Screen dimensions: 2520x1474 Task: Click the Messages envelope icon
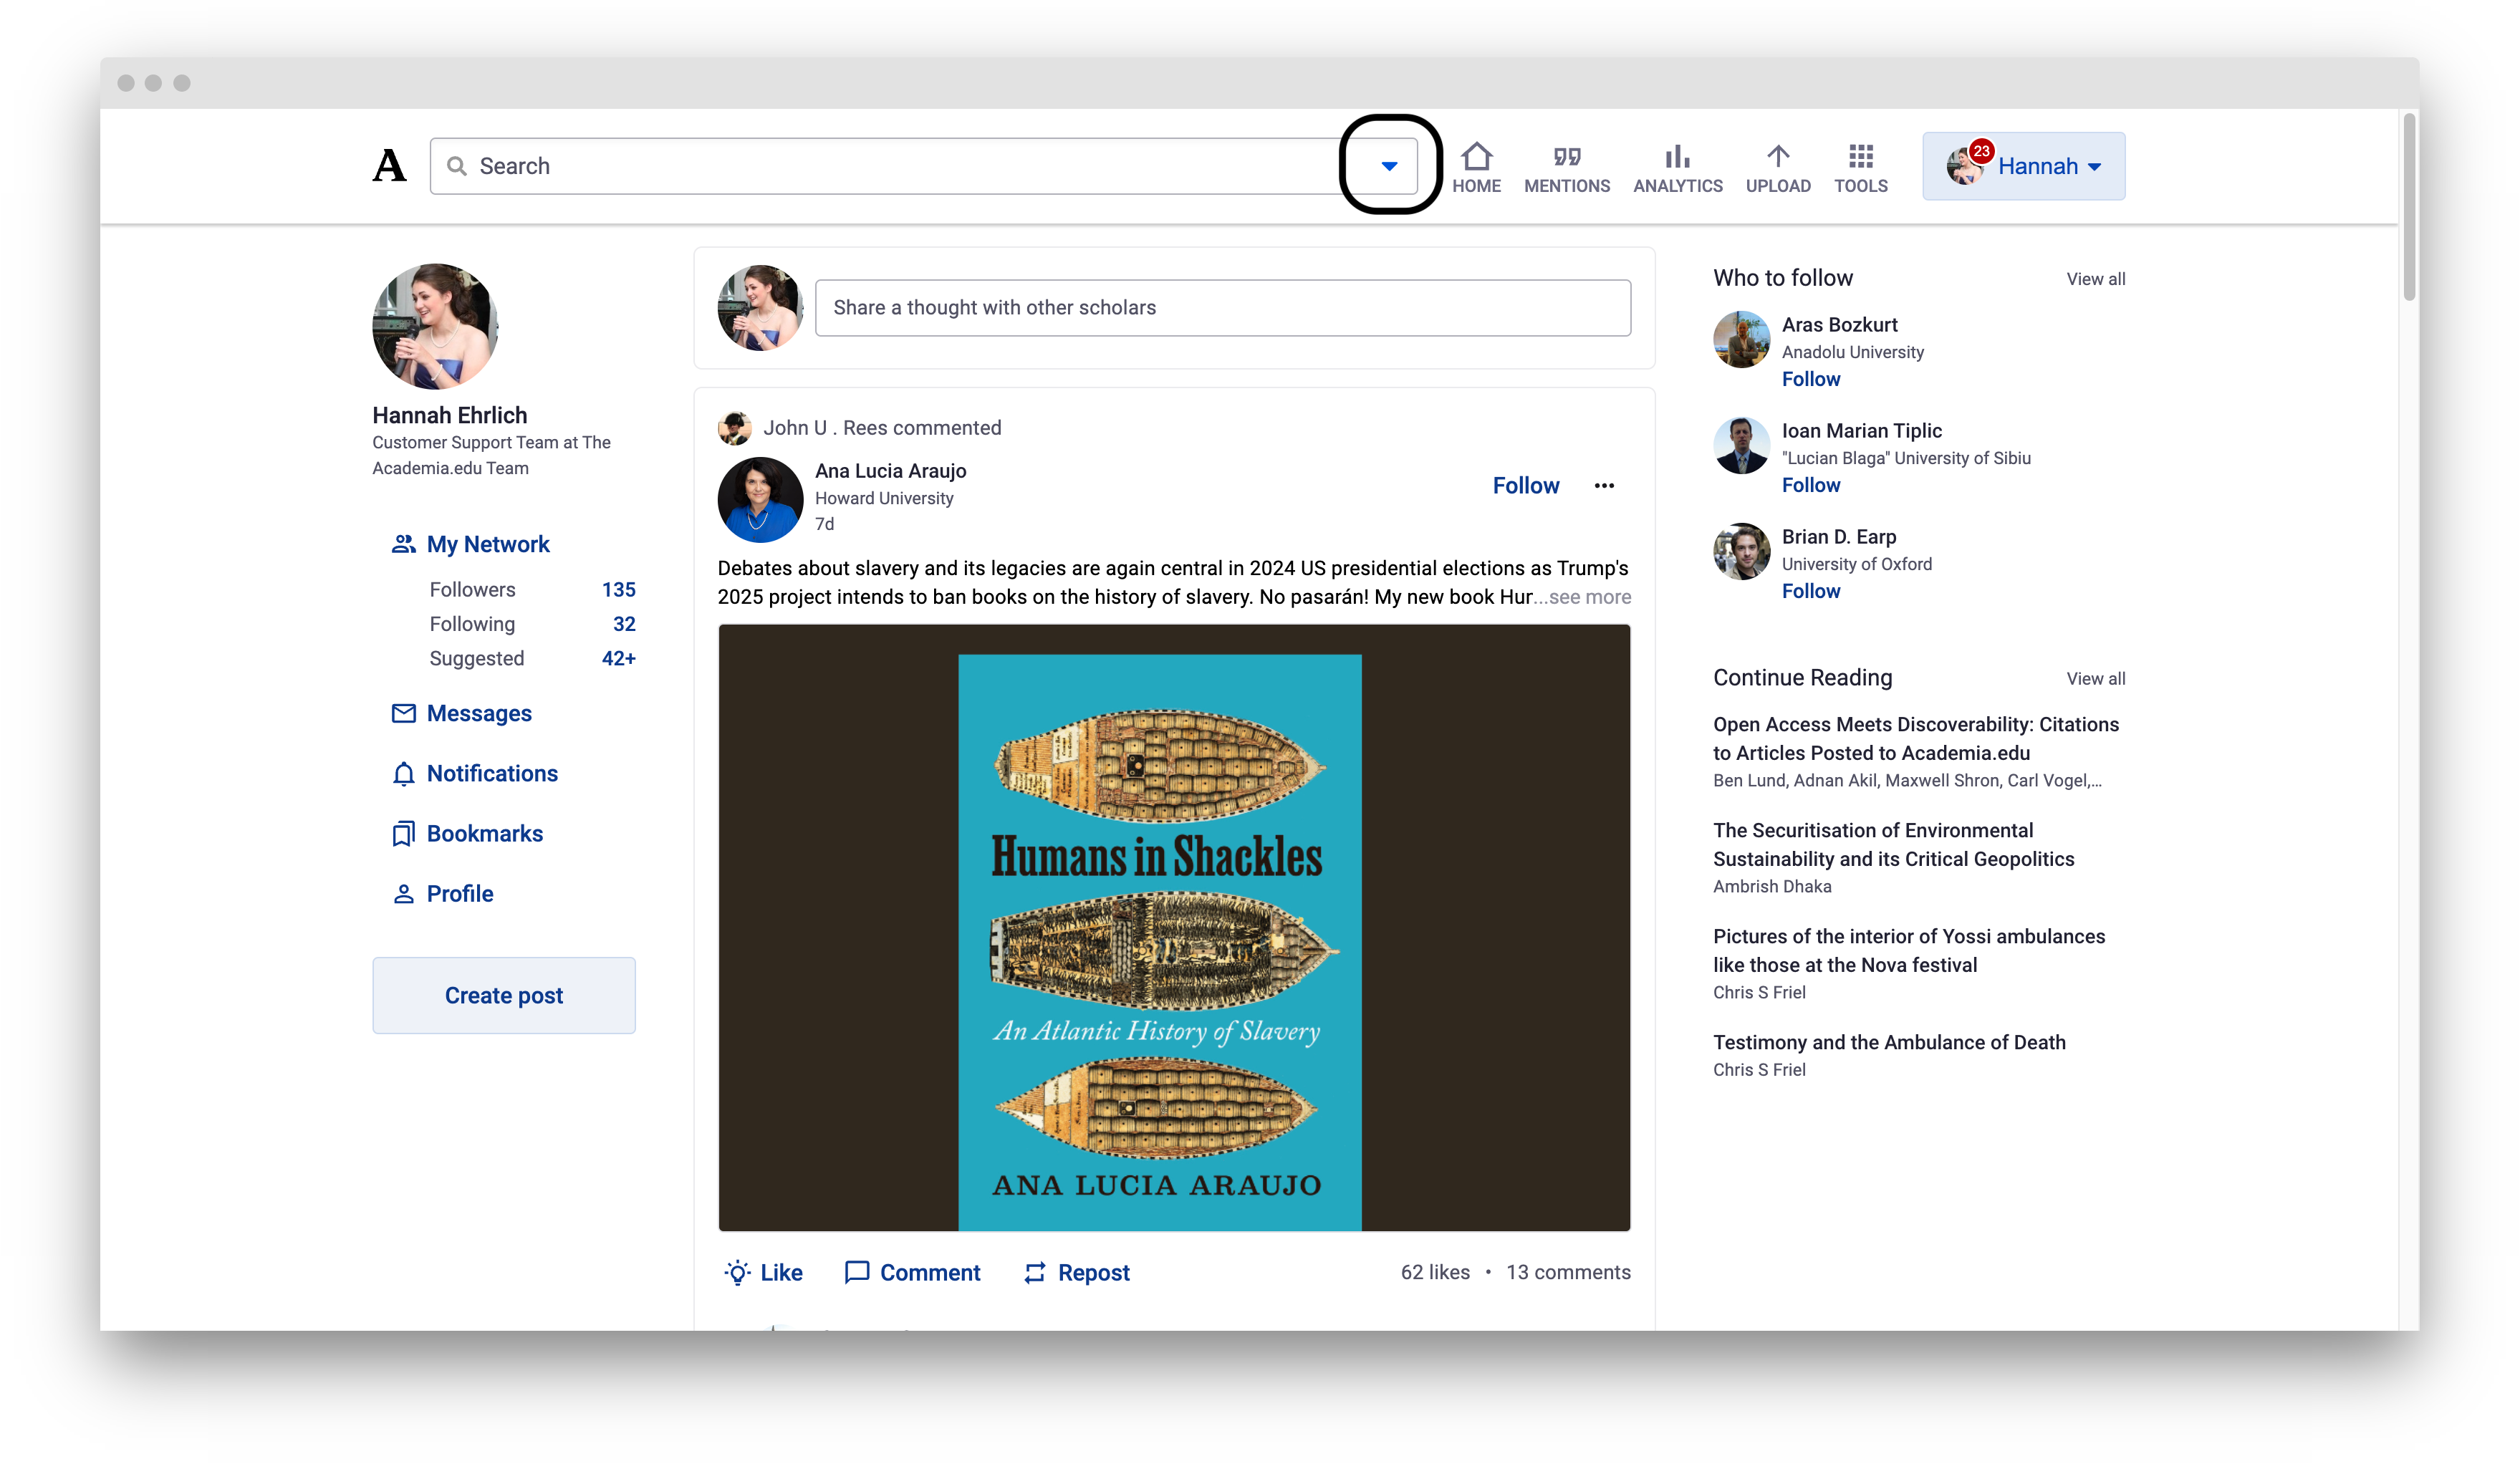pyautogui.click(x=403, y=713)
